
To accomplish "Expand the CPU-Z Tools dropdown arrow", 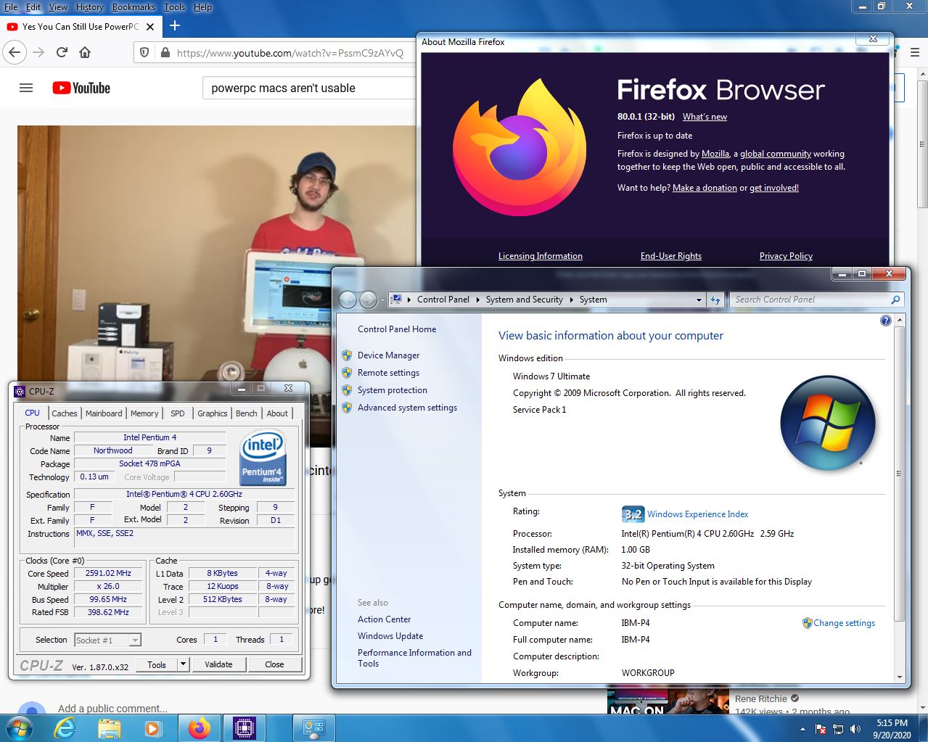I will pos(183,664).
